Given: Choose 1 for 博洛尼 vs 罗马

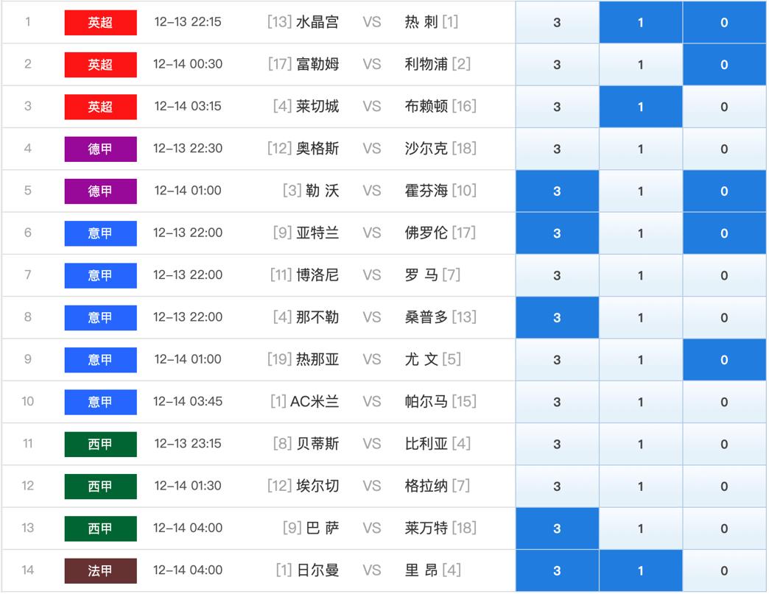Looking at the screenshot, I should point(641,275).
